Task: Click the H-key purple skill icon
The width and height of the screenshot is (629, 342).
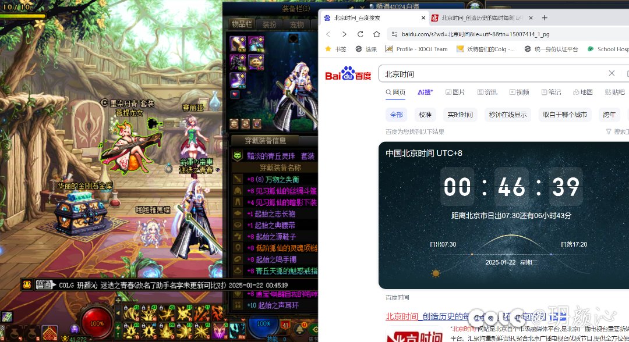Action: point(220,331)
